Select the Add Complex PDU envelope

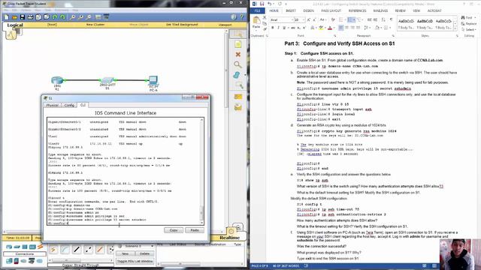coord(238,107)
